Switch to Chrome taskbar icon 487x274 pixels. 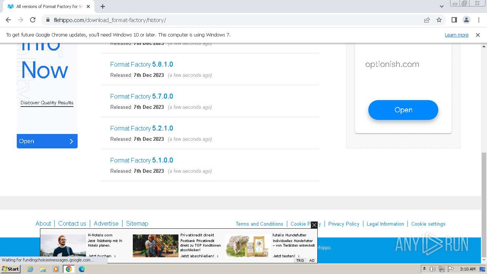pos(69,269)
